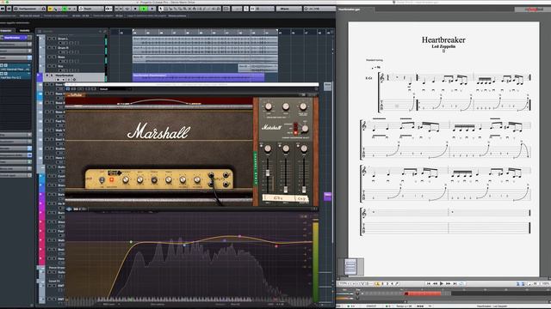Record-enable the Heartbreaker track
Screen dimensions: 551x309
tap(58, 80)
